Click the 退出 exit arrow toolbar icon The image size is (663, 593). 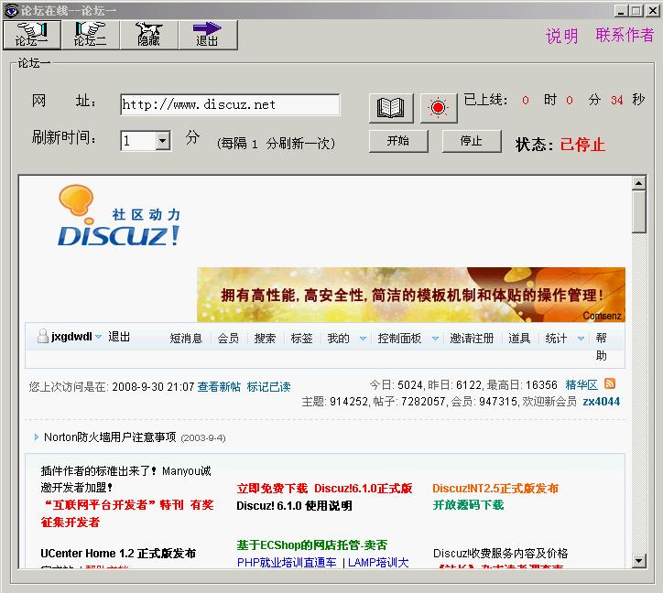point(208,35)
